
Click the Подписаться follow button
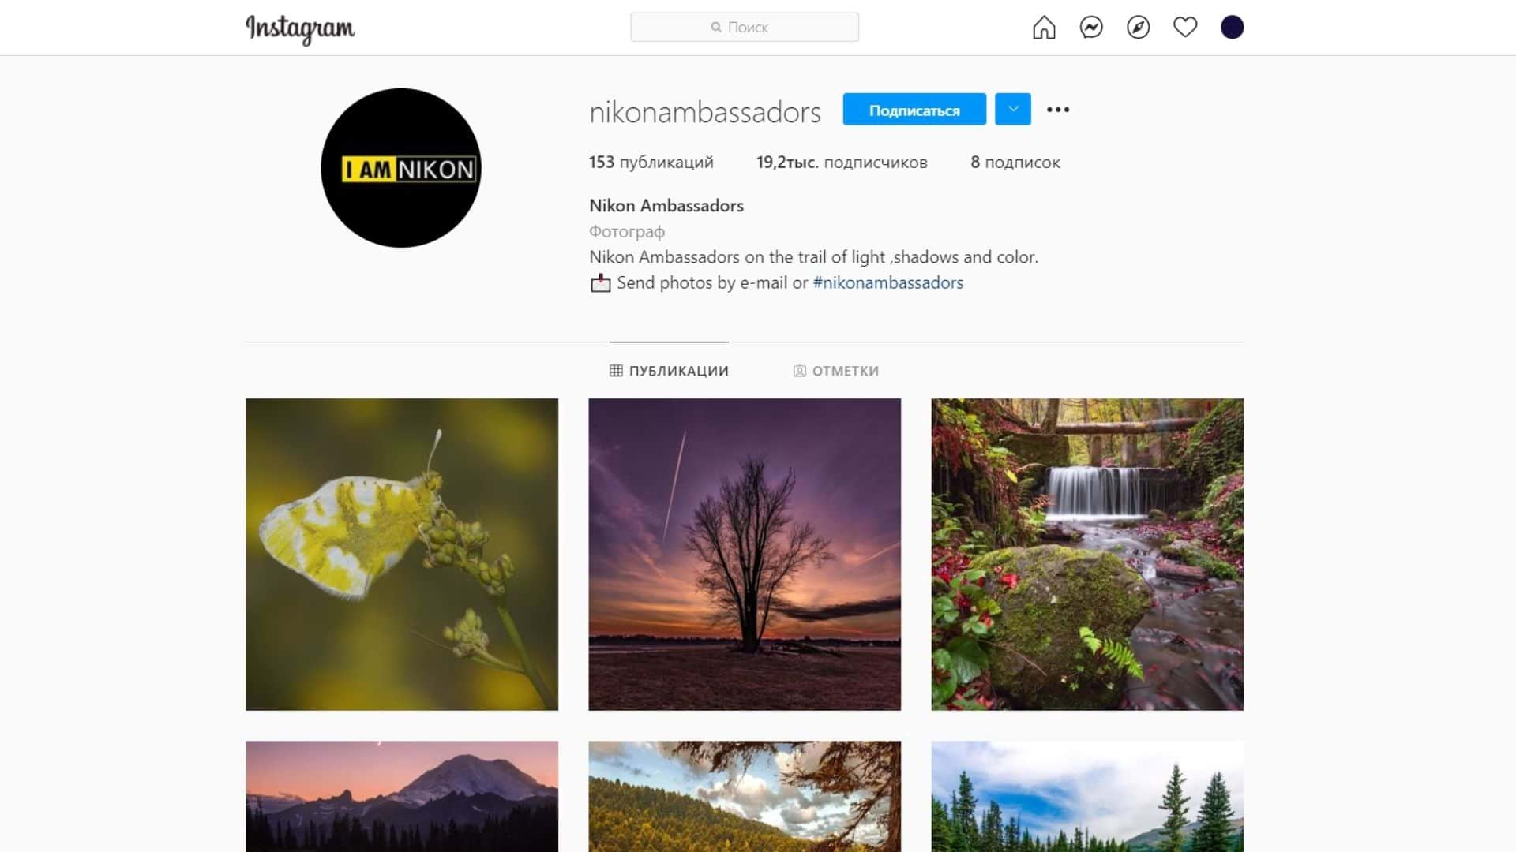[x=914, y=109]
